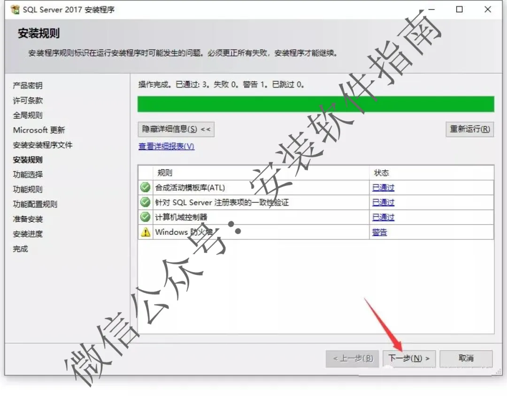Image resolution: width=507 pixels, height=396 pixels.
Task: Click rule text 计算机域控制器
Action: tap(181, 217)
